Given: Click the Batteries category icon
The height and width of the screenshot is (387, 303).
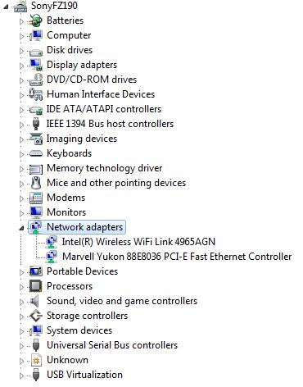Looking at the screenshot, I should point(36,20).
